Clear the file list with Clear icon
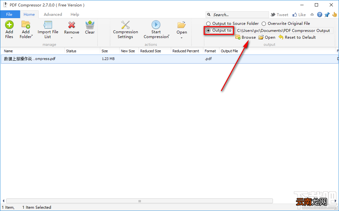The height and width of the screenshot is (211, 339). (90, 25)
